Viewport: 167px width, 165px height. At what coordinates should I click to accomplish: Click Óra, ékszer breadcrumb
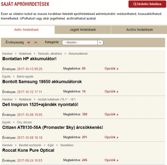[x=24, y=122]
